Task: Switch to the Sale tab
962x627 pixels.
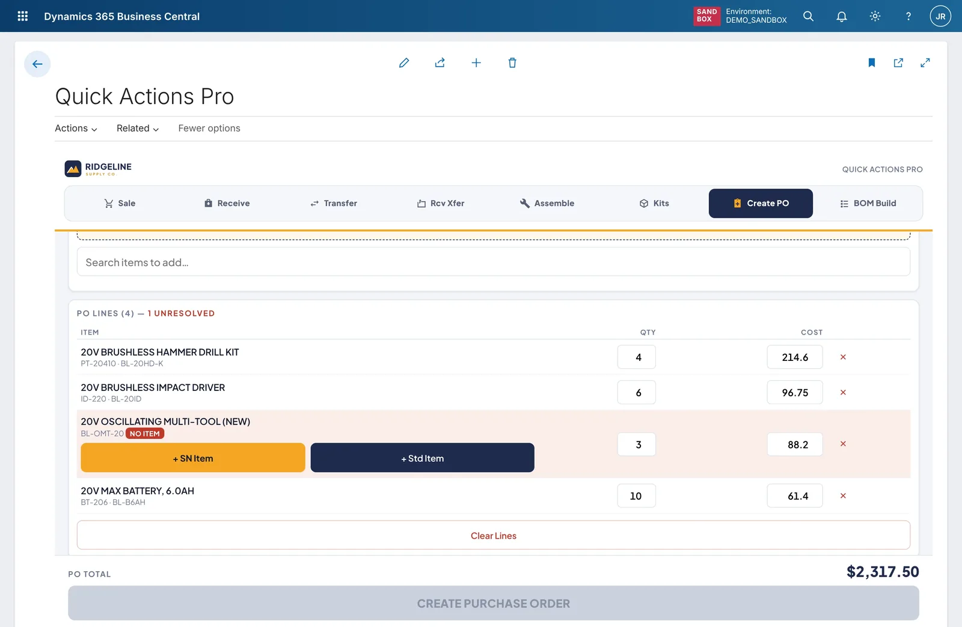Action: click(x=119, y=203)
